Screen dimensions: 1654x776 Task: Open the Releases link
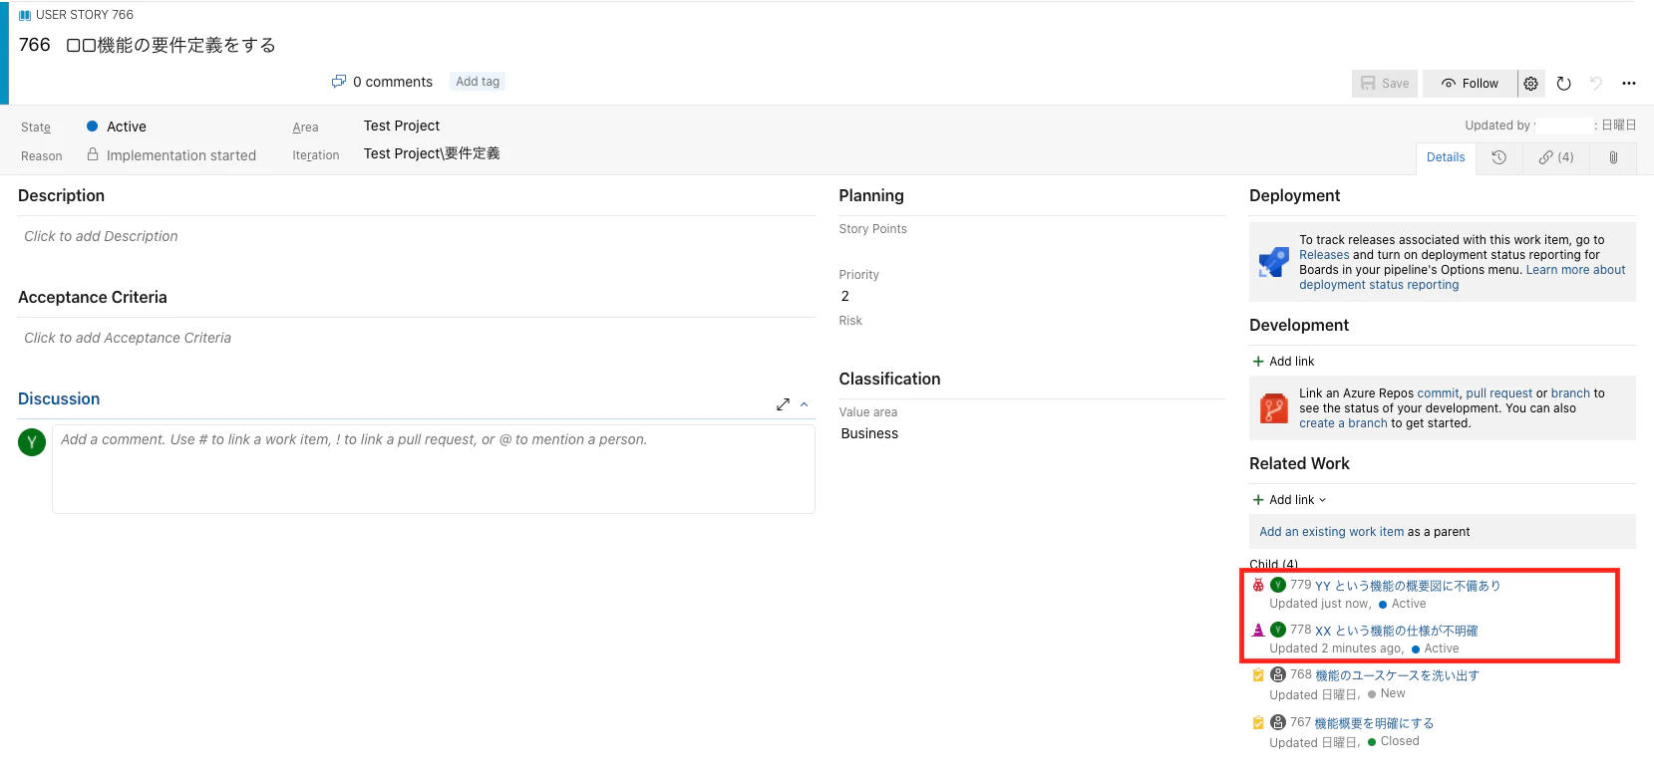click(1324, 255)
